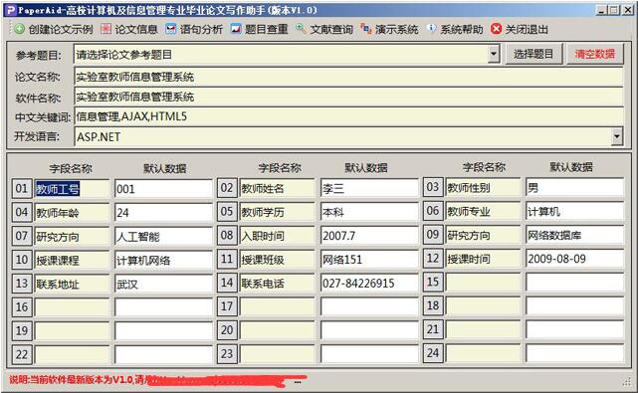This screenshot has width=638, height=393.
Task: Click the 授课课程 field name box
Action: 72,260
